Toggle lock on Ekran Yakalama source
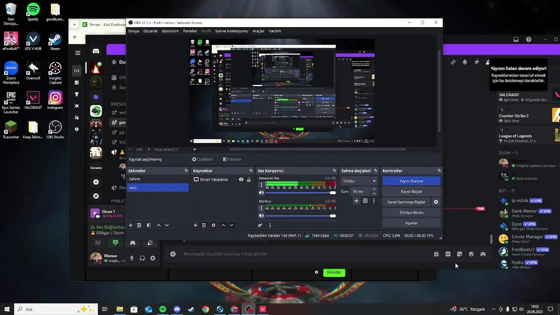 (248, 179)
